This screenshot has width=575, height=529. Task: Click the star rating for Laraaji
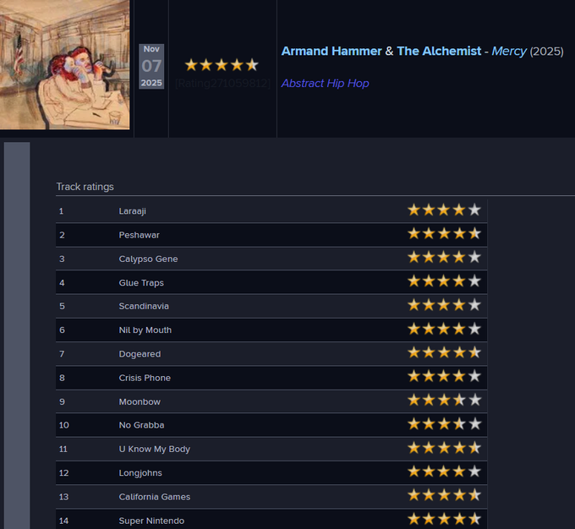[x=444, y=210]
